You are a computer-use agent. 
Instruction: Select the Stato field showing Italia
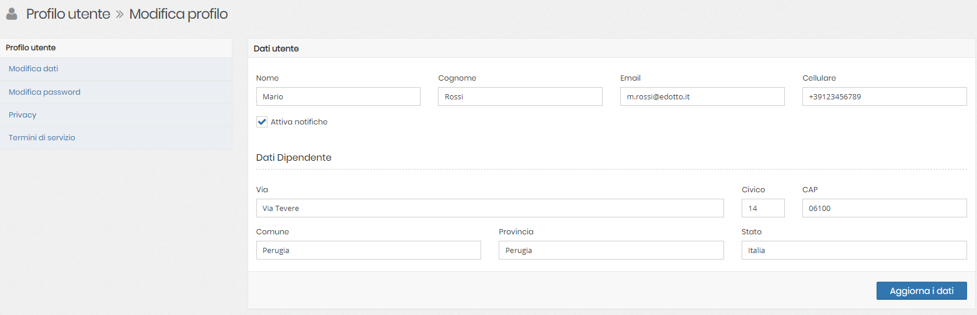tap(854, 250)
